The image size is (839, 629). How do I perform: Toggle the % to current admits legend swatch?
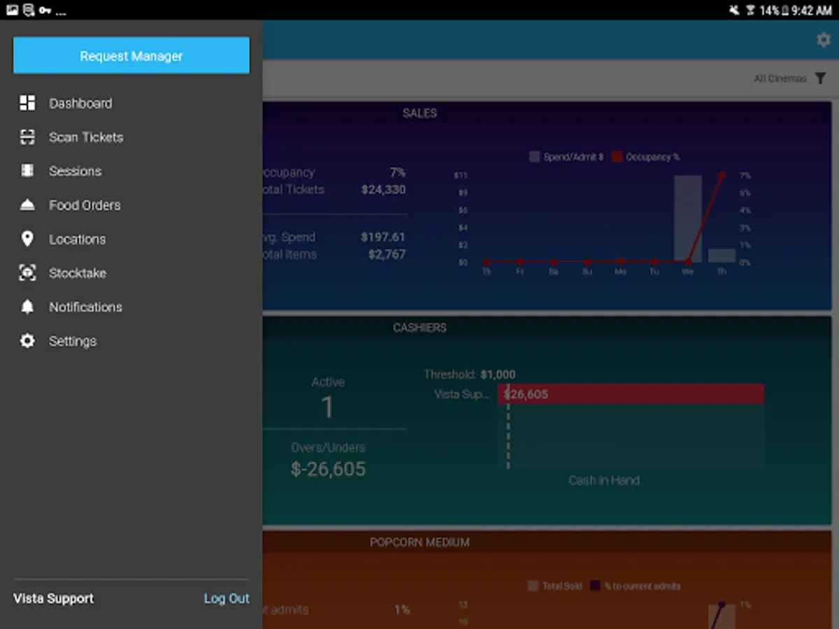click(x=596, y=586)
